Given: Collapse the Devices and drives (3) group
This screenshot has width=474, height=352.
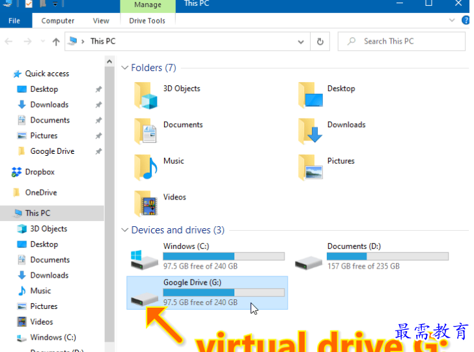Looking at the screenshot, I should coord(124,230).
